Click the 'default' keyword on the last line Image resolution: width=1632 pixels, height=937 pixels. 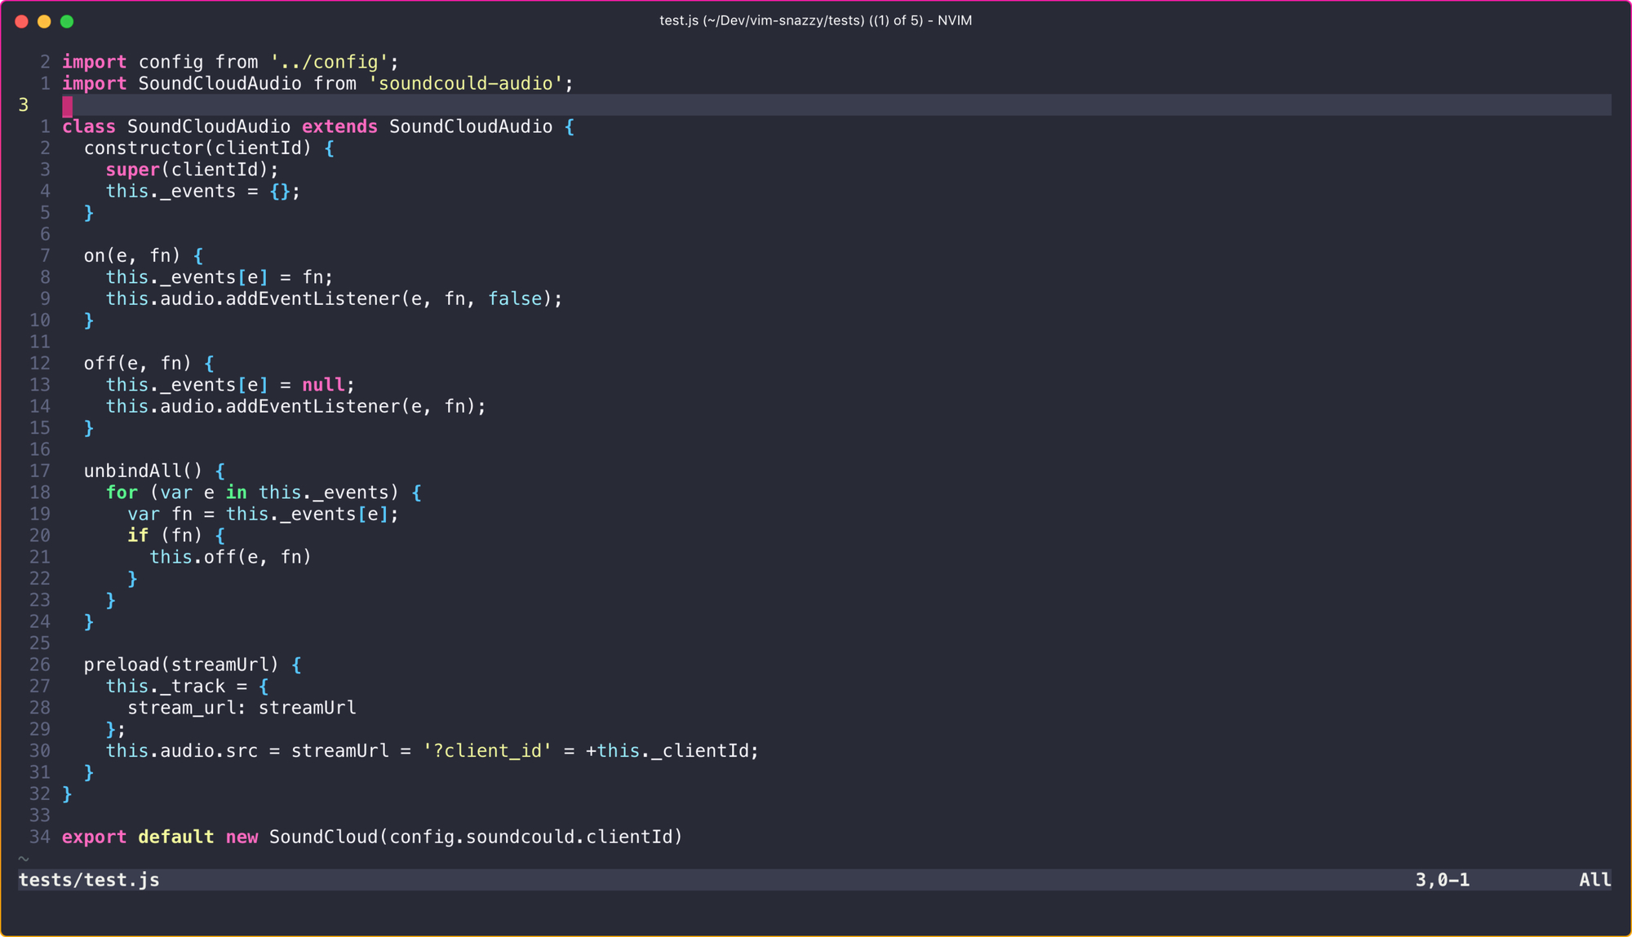175,837
